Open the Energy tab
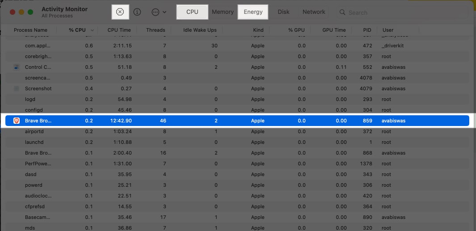476x231 pixels. point(253,12)
